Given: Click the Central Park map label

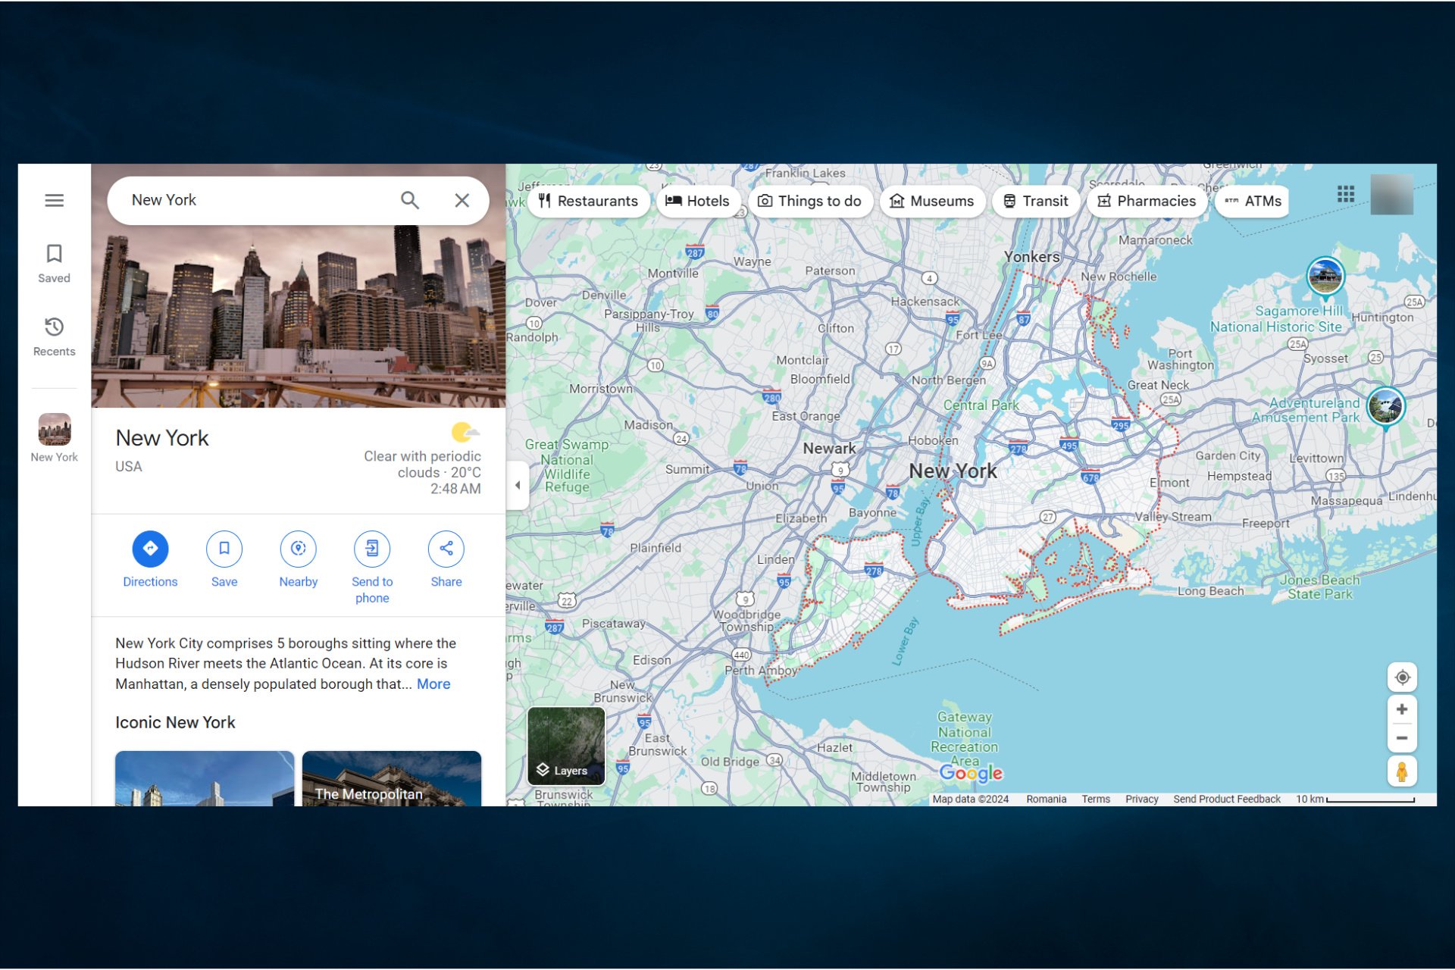Looking at the screenshot, I should pos(981,405).
